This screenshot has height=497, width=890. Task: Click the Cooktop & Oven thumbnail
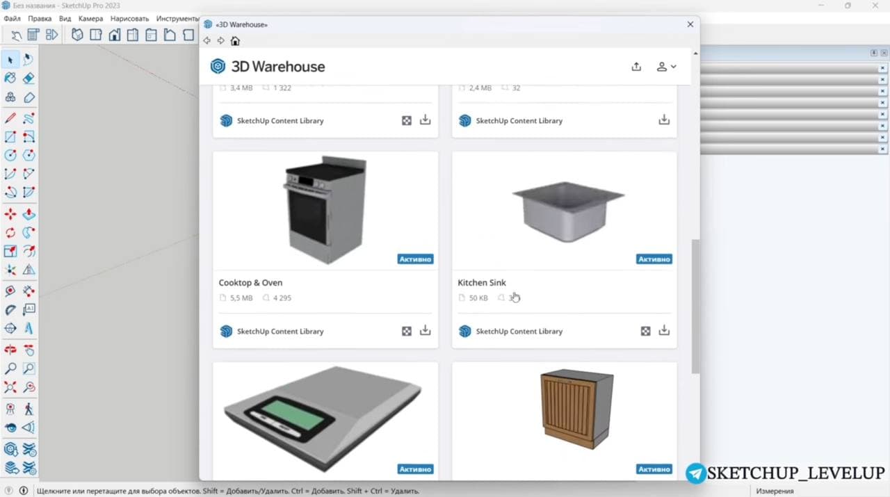point(325,210)
